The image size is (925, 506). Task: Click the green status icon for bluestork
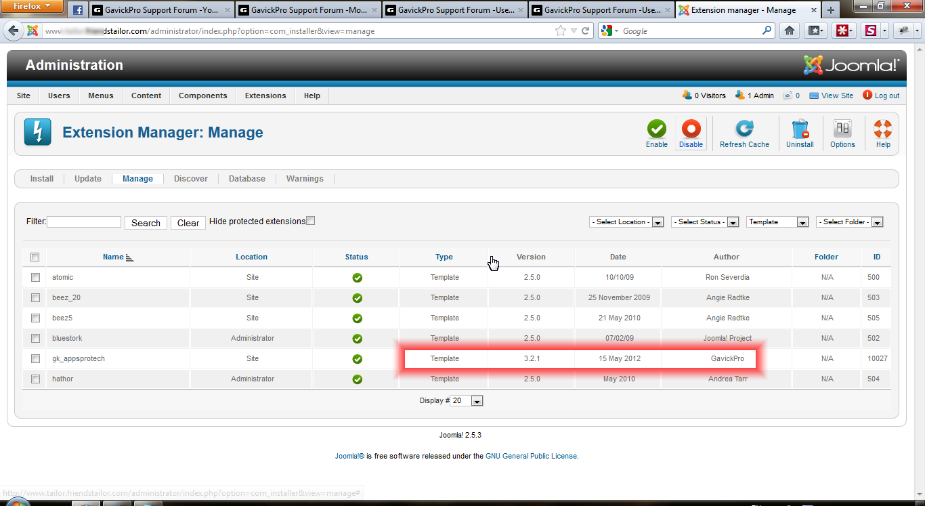click(x=357, y=339)
